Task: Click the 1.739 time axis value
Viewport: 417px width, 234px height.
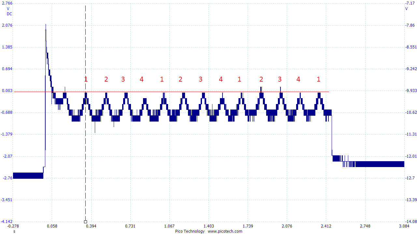Action: click(248, 226)
